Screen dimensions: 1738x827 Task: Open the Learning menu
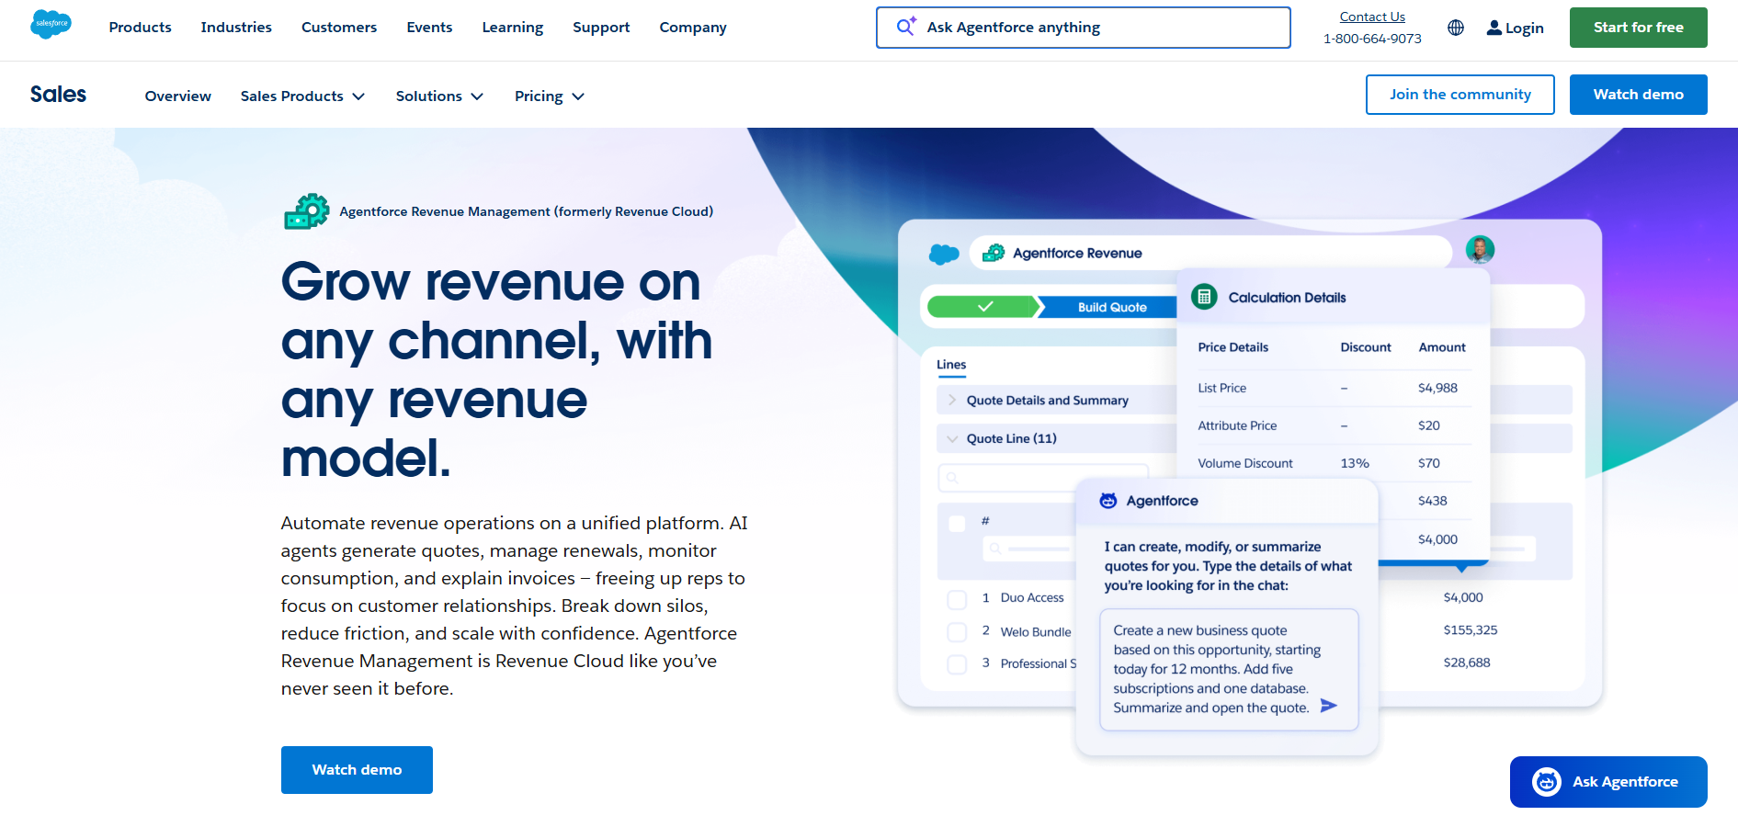pos(512,28)
